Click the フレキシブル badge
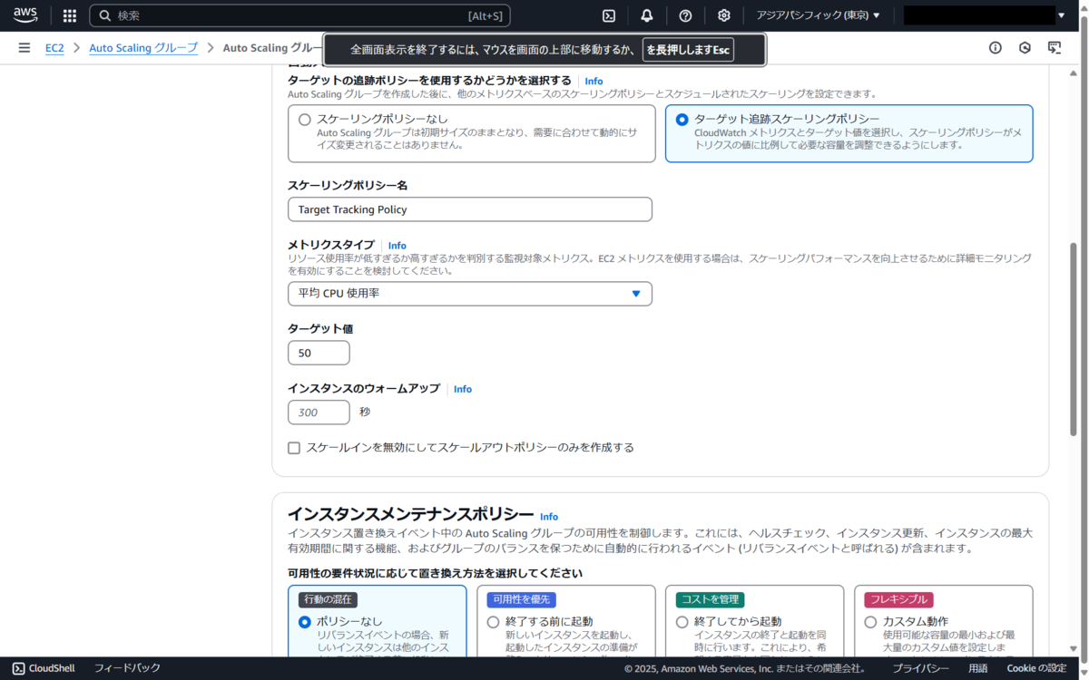The image size is (1089, 680). coord(899,599)
